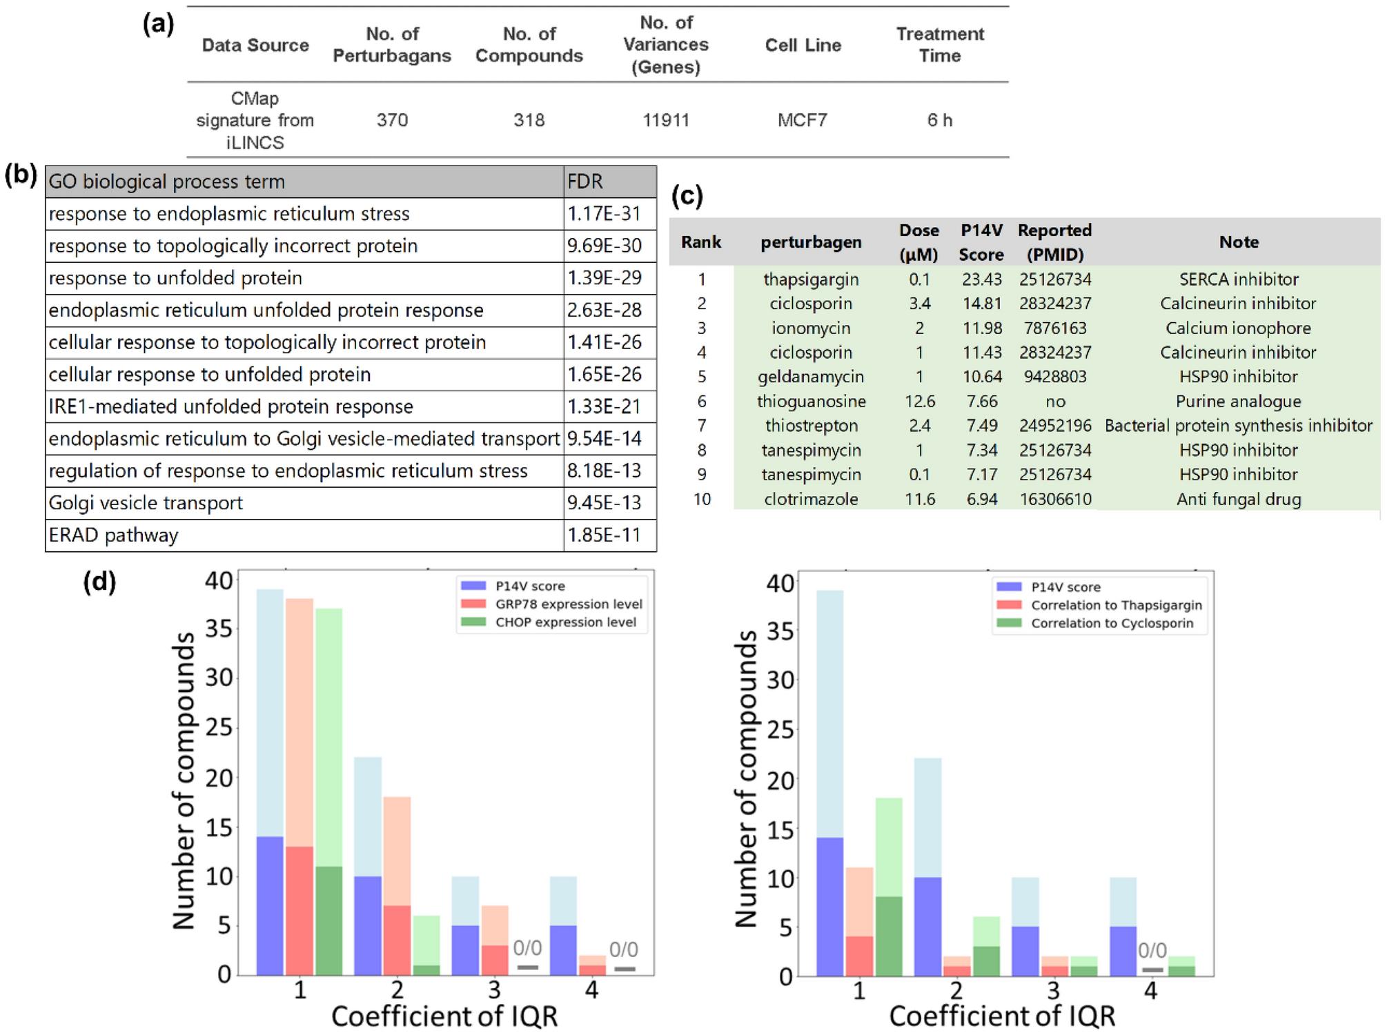Click the FDR value 1.17E-31
Viewport: 1385px width, 1035px height.
(x=605, y=214)
